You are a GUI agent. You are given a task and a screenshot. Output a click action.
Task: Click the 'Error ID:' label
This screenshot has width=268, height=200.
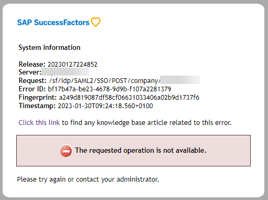tap(32, 89)
